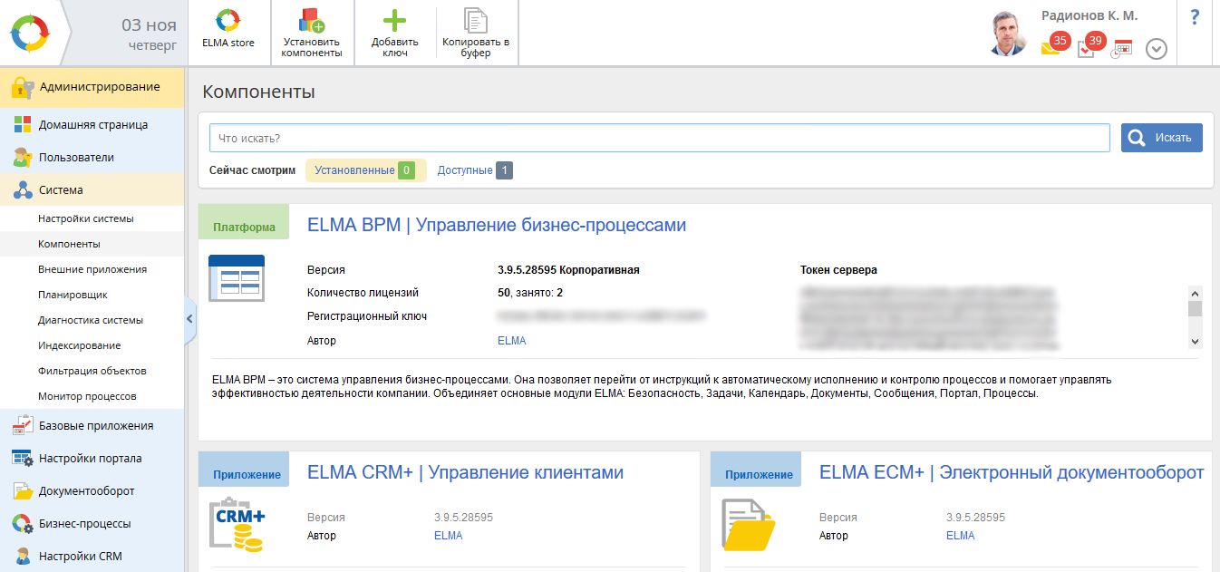Open Настройки системы submenu item
The height and width of the screenshot is (572, 1220).
tap(86, 218)
